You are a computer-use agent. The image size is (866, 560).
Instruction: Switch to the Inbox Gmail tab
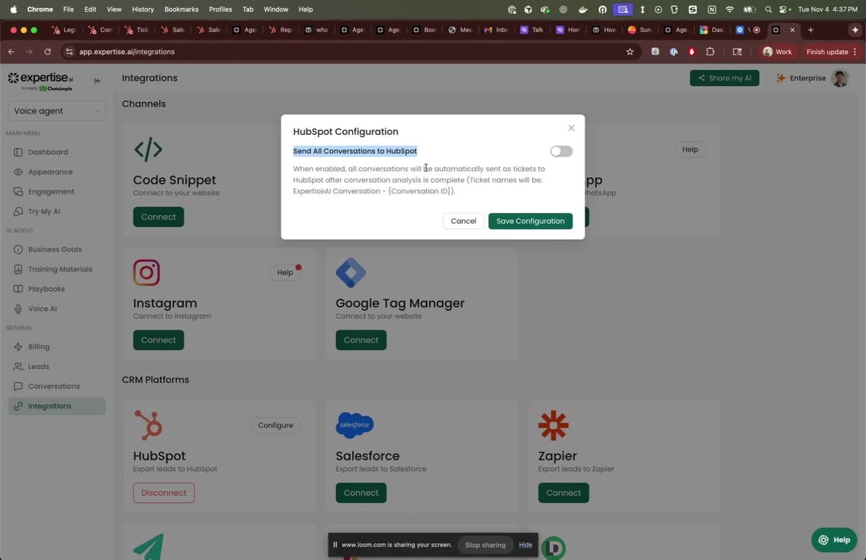coord(496,31)
